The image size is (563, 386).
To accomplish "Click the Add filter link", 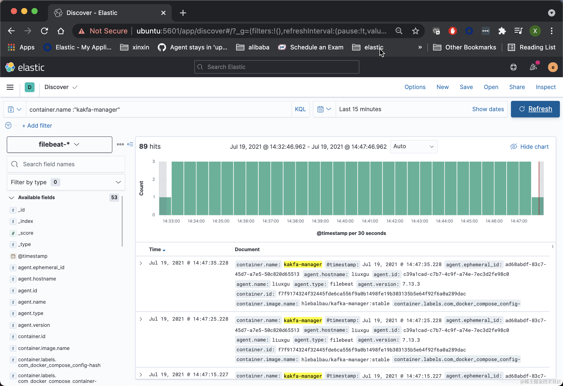I will tap(37, 126).
